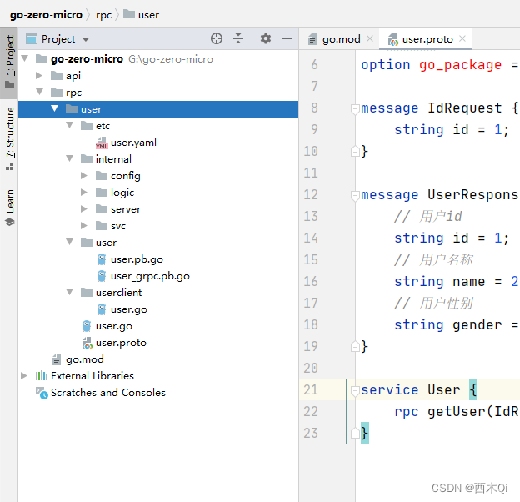
Task: Collapse the userclient folder
Action: coord(70,292)
